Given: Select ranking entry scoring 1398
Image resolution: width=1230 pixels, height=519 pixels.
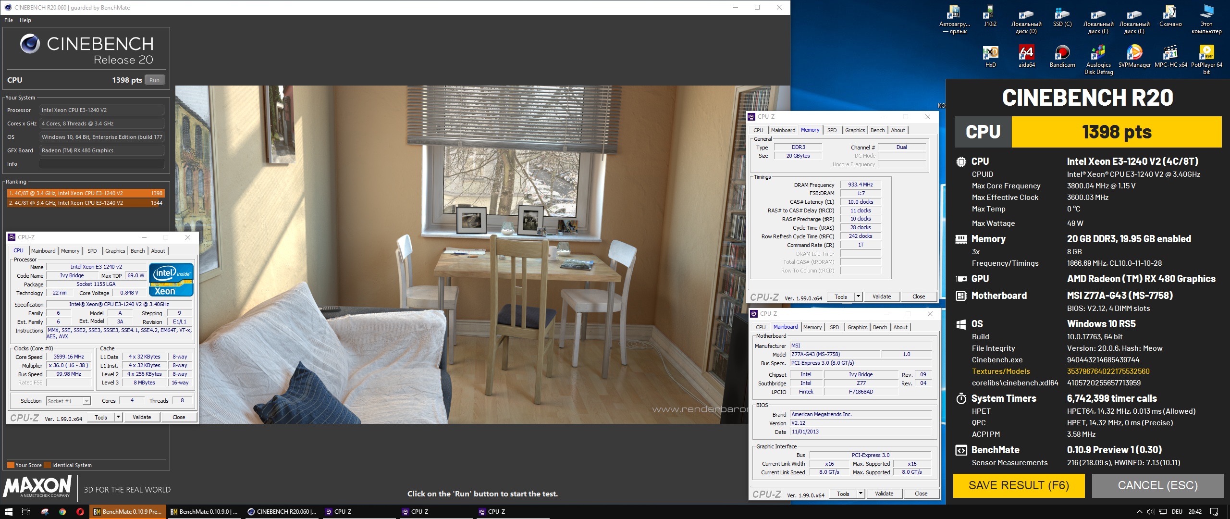Looking at the screenshot, I should click(86, 193).
